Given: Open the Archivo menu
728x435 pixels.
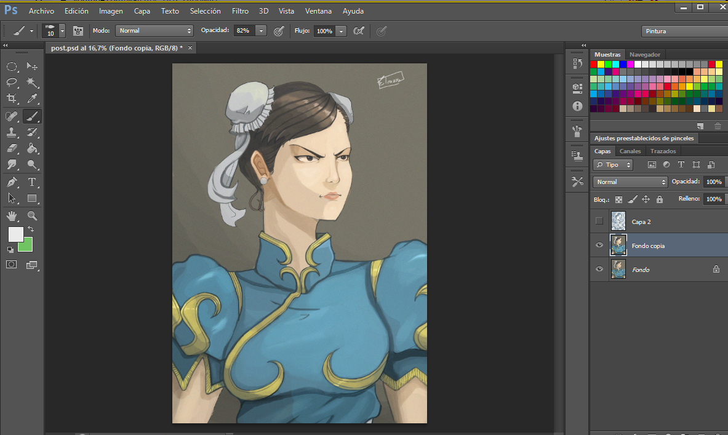Looking at the screenshot, I should point(41,11).
